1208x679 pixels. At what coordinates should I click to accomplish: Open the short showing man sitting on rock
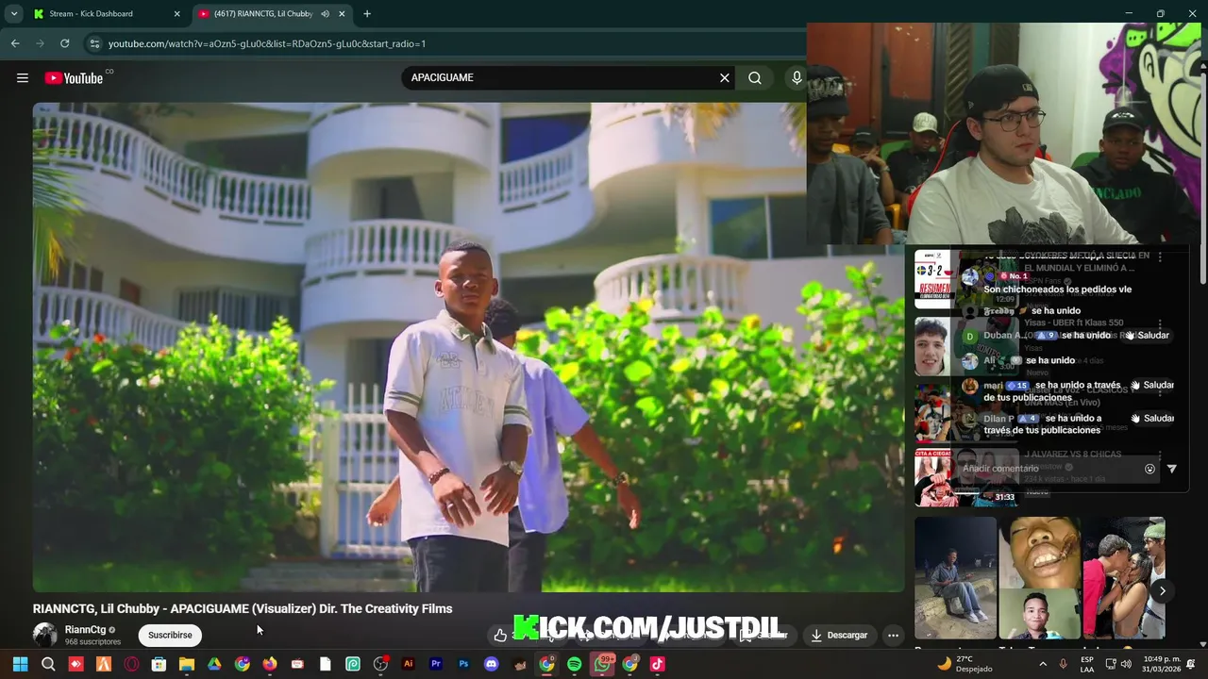tap(955, 578)
